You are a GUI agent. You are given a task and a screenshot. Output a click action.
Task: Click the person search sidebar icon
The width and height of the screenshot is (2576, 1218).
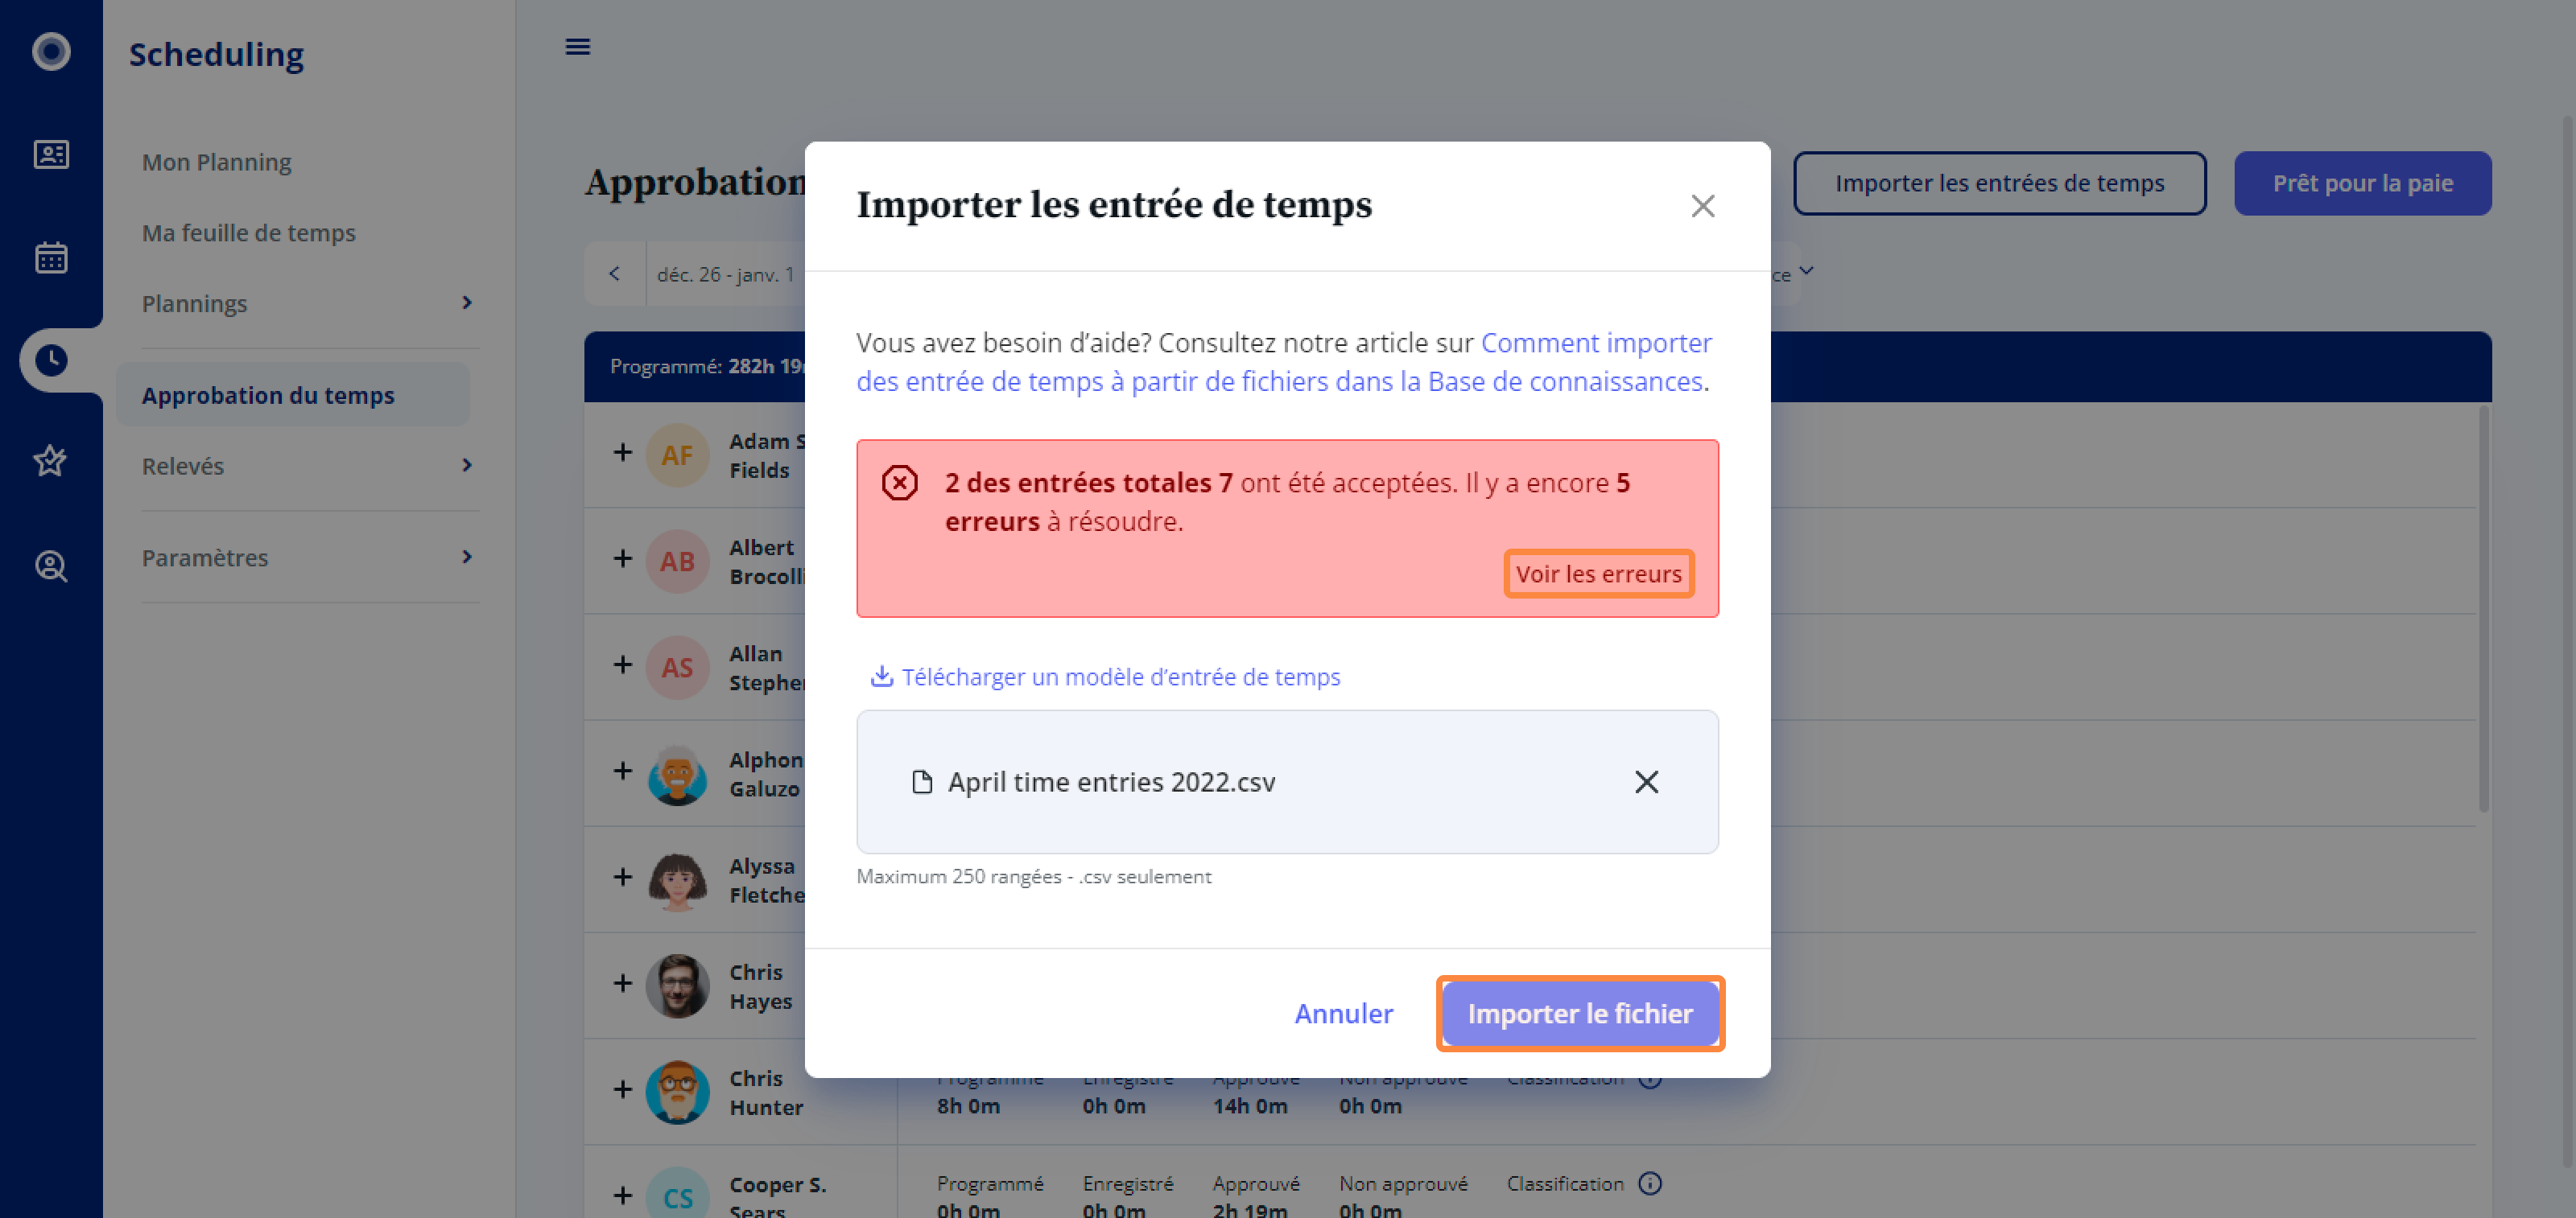coord(51,566)
